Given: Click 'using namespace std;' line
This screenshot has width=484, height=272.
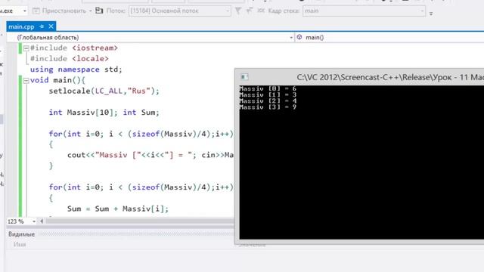Looking at the screenshot, I should coord(76,70).
